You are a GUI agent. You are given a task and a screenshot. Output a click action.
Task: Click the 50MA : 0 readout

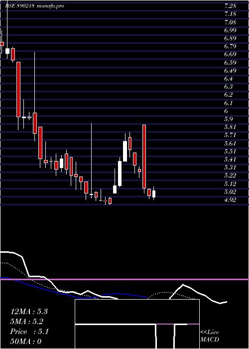[x=26, y=342]
